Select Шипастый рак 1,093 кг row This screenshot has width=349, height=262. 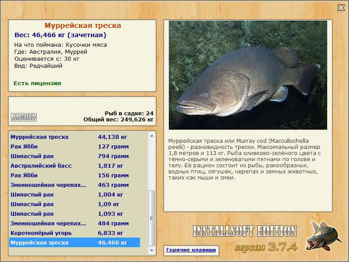pyautogui.click(x=75, y=214)
